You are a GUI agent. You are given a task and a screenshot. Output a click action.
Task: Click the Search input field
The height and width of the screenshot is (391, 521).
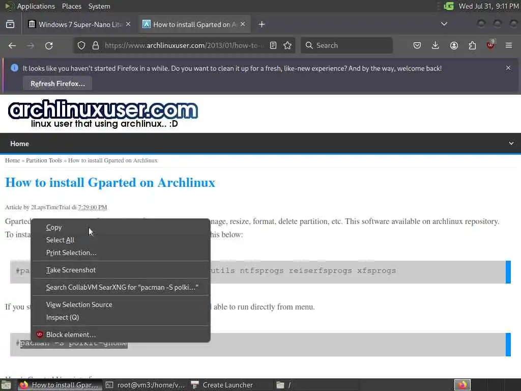click(x=347, y=45)
